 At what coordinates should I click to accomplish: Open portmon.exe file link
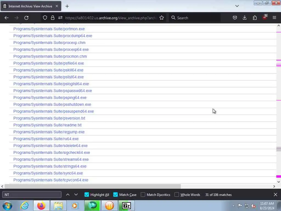tap(49, 29)
